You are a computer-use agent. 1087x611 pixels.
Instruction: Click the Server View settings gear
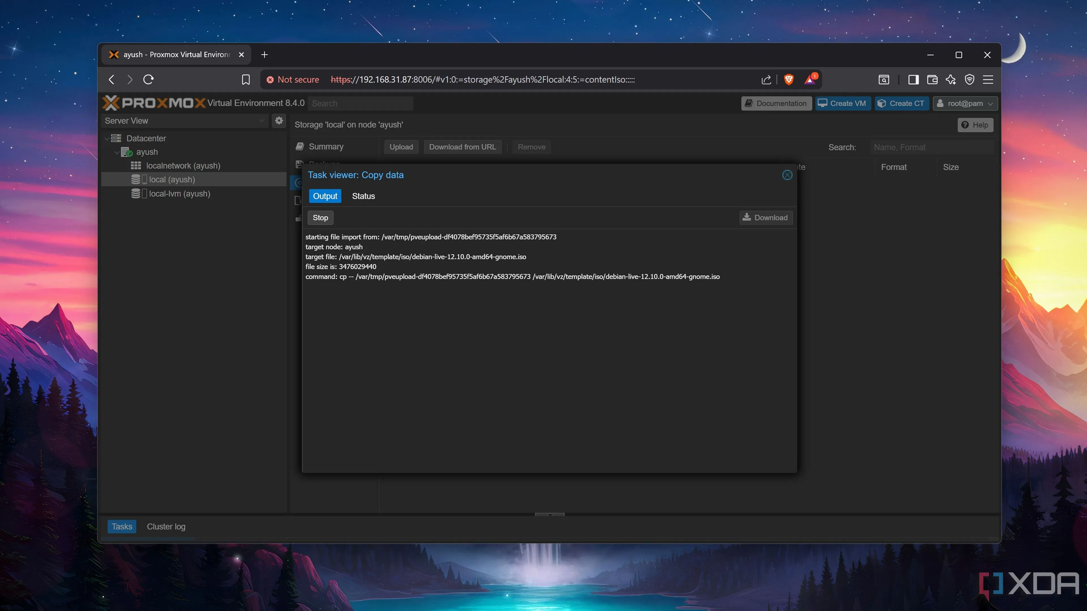pos(279,121)
